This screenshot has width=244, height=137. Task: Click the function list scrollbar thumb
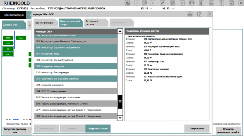coord(120,102)
